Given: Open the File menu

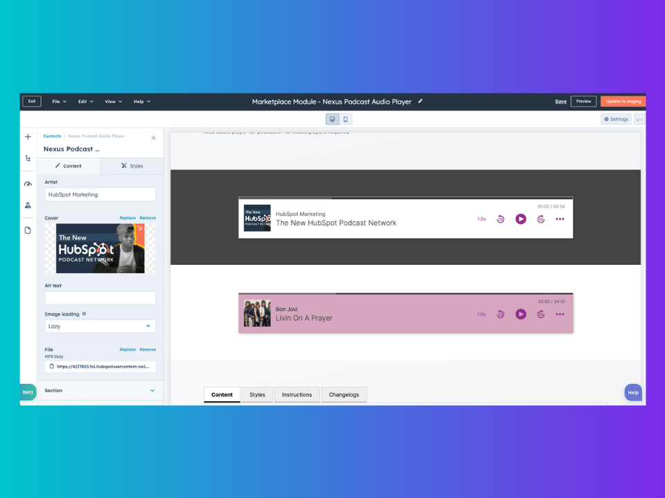Looking at the screenshot, I should click(x=59, y=102).
